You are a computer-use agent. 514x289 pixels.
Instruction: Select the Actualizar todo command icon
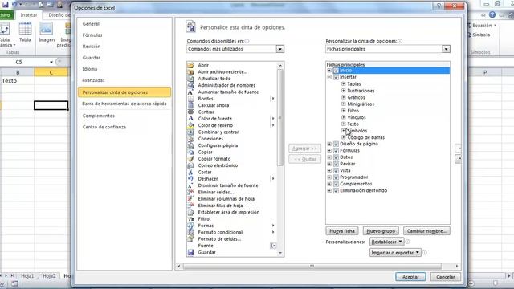pyautogui.click(x=190, y=79)
